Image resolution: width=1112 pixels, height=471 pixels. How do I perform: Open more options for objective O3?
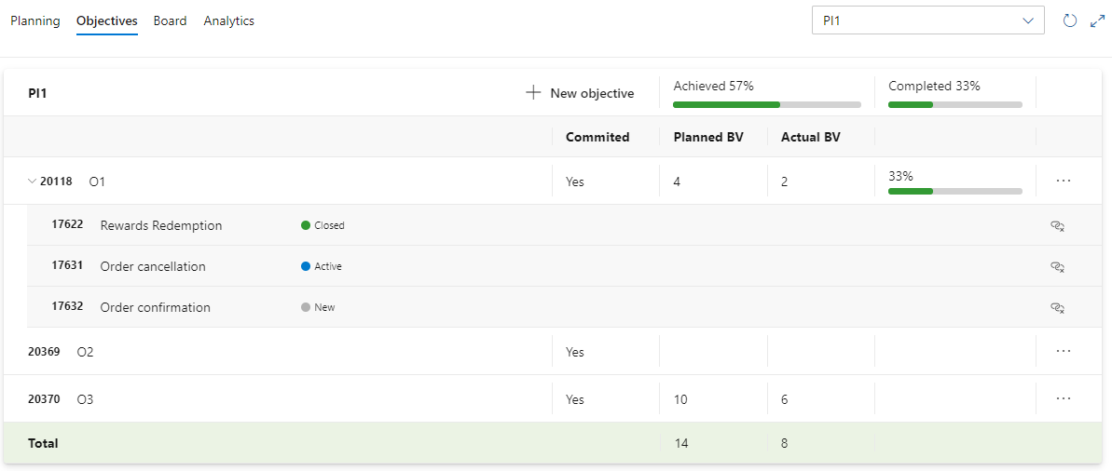tap(1063, 398)
